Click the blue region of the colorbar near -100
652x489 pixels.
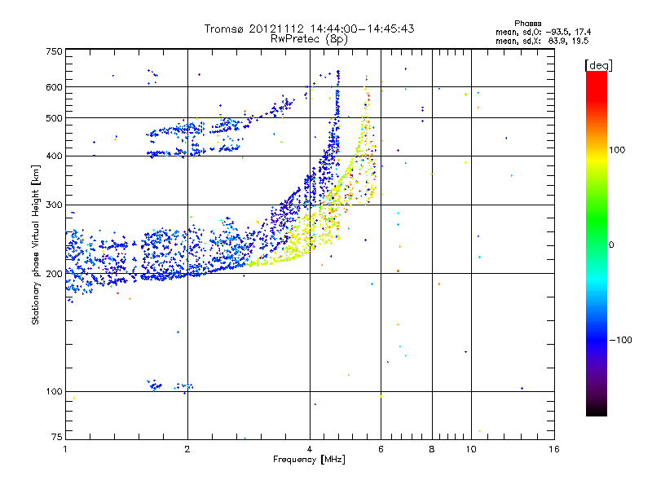click(597, 340)
